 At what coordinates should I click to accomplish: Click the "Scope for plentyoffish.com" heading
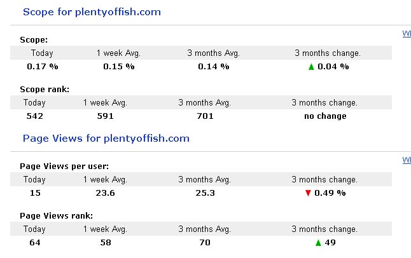click(x=92, y=12)
